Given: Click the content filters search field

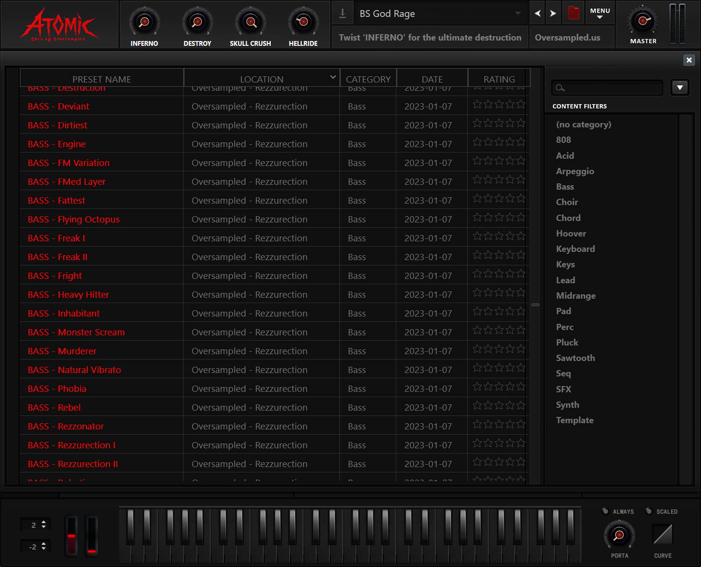Looking at the screenshot, I should [x=607, y=88].
